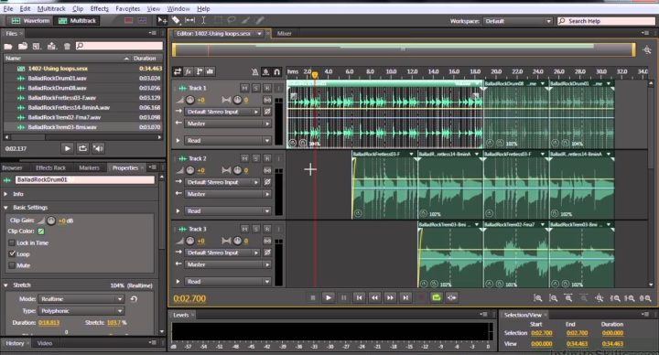Click the Skip Selection transport icon
This screenshot has width=659, height=355.
pyautogui.click(x=452, y=298)
